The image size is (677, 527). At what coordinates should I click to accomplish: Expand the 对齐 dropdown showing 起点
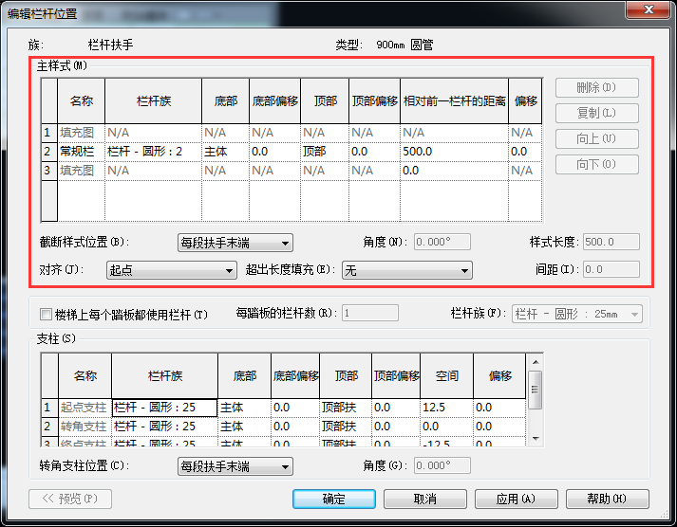(171, 271)
